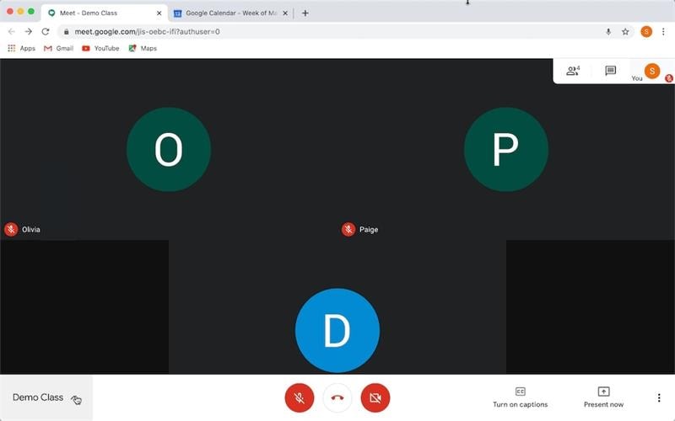
Task: Click Paige's muted microphone indicator
Action: point(348,229)
